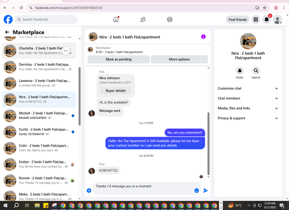This screenshot has height=210, width=289.
Task: Open the taskbar clock showing 12:59 AM
Action: point(269,205)
